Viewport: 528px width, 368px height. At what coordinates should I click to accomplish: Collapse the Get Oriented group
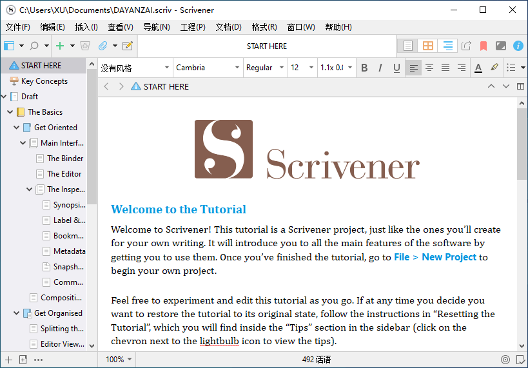click(x=17, y=127)
